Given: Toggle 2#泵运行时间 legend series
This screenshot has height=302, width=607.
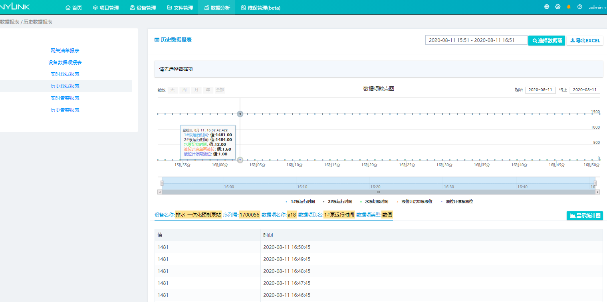Looking at the screenshot, I should click(337, 202).
